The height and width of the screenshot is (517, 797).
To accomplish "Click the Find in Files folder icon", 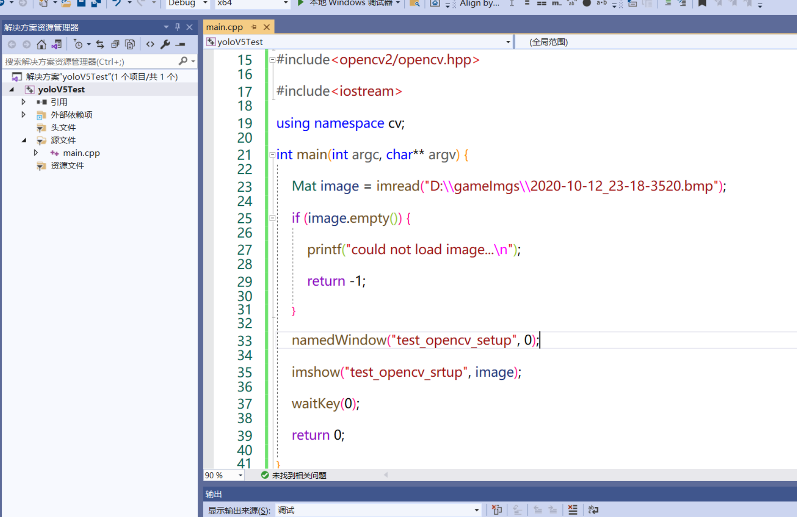I will pos(415,3).
